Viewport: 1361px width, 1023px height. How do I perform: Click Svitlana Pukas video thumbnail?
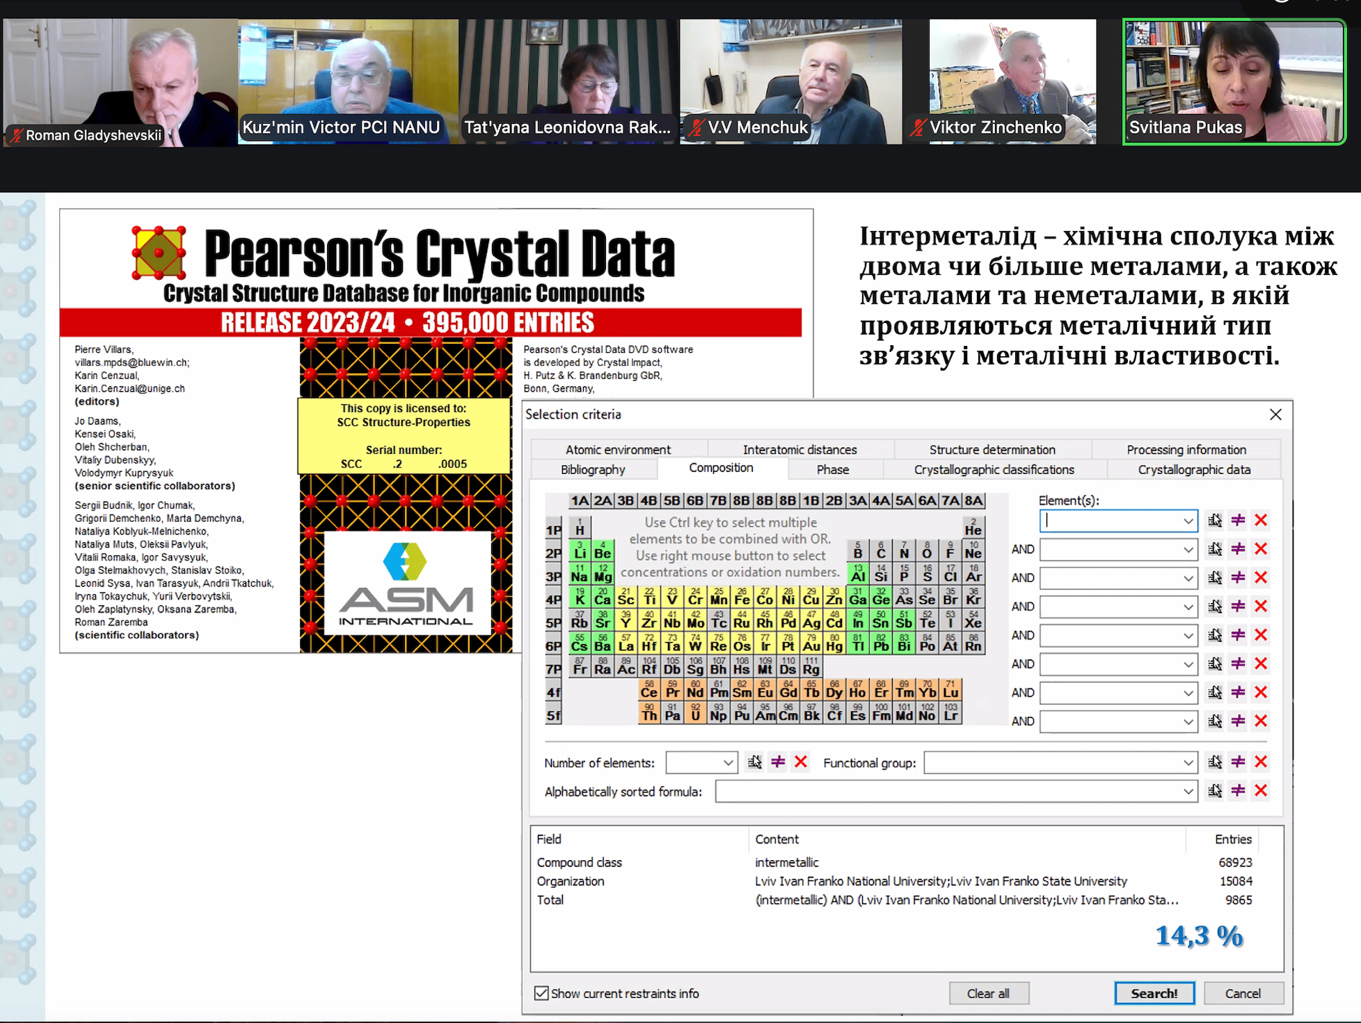1234,81
